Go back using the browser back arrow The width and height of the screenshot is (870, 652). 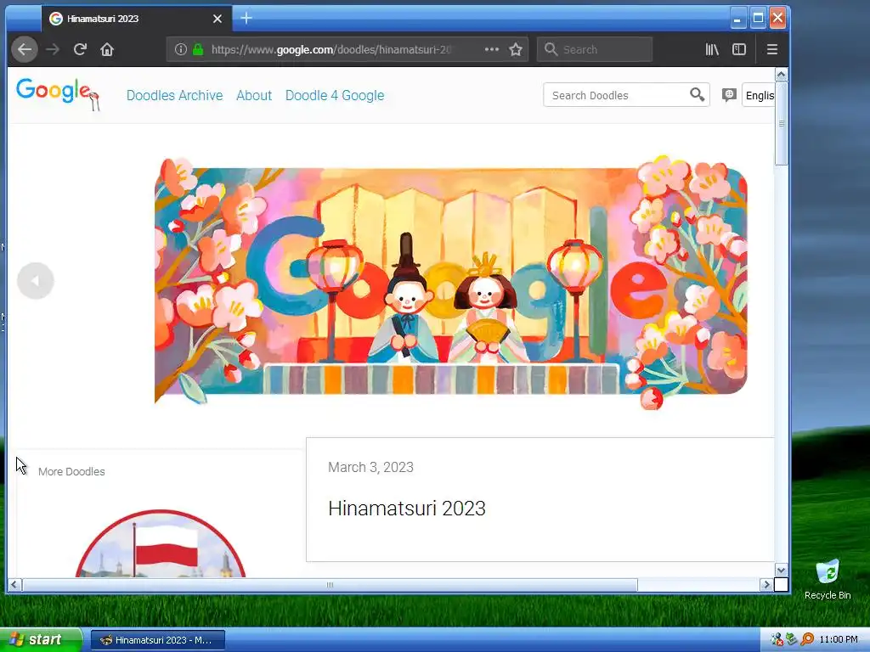point(25,49)
